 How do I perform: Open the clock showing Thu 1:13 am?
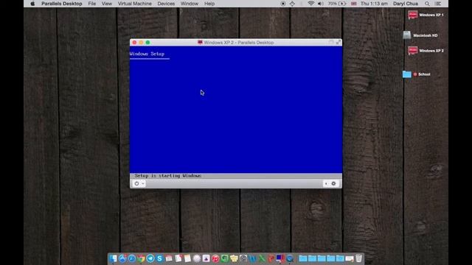374,4
